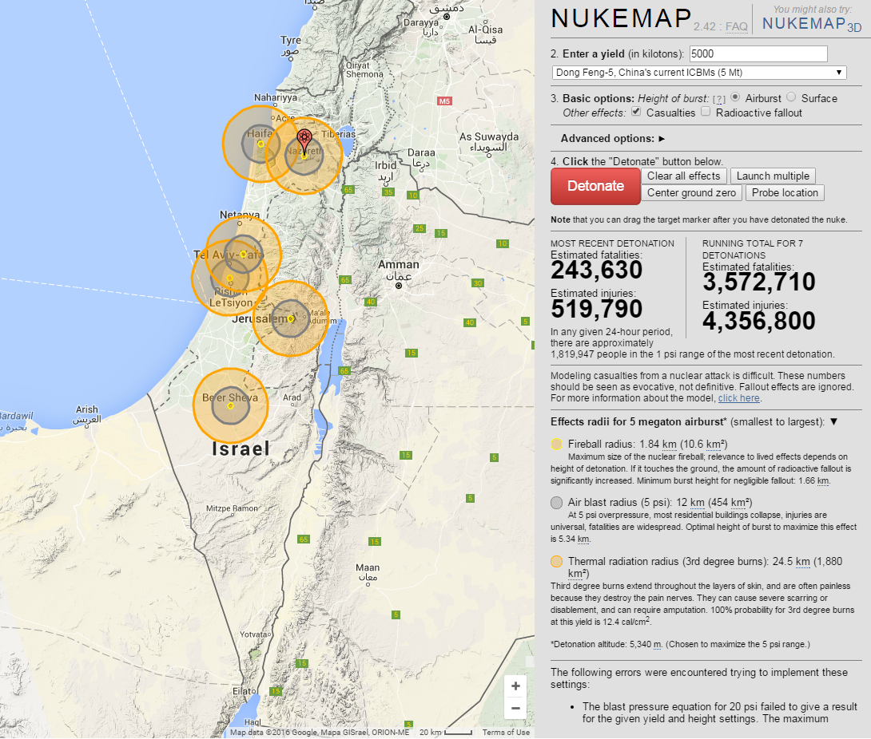871x739 pixels.
Task: Click the gray air blast legend circle
Action: coord(557,503)
